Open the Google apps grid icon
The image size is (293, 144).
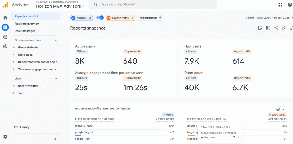[x=280, y=5]
